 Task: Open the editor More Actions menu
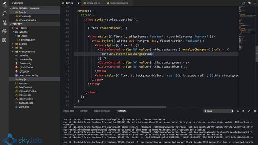coord(255,3)
